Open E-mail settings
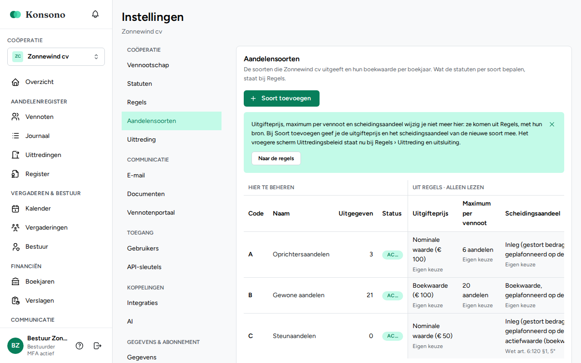This screenshot has width=581, height=363. (172, 176)
